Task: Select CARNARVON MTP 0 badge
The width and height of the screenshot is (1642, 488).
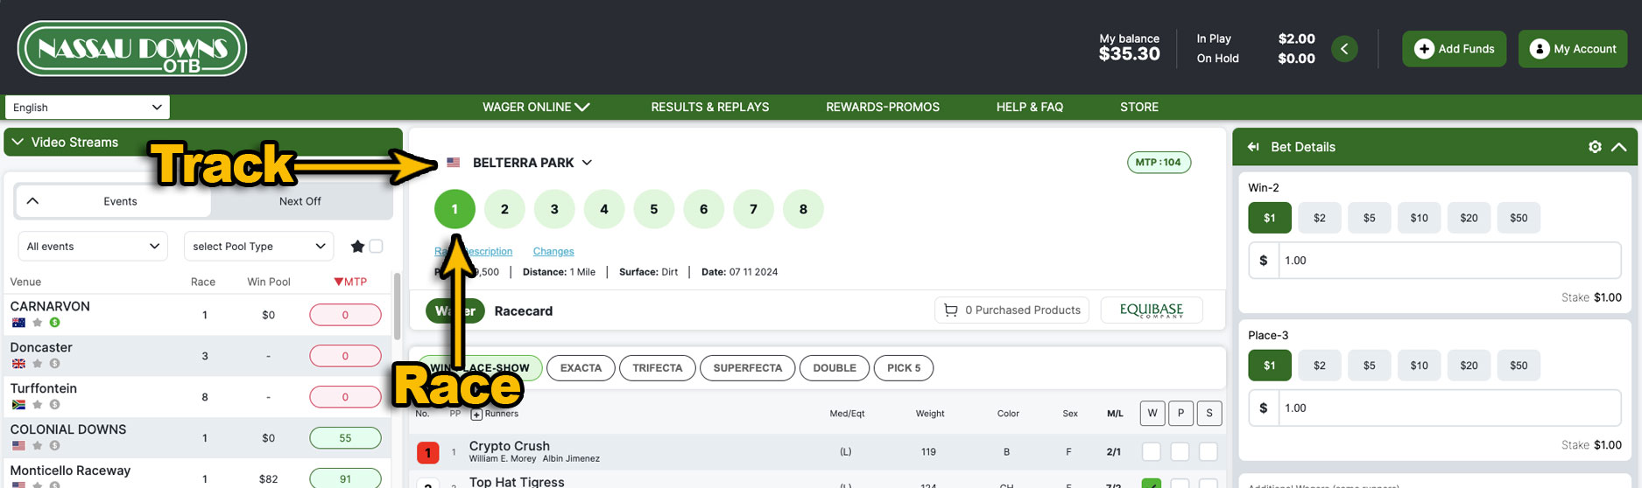Action: 345,315
